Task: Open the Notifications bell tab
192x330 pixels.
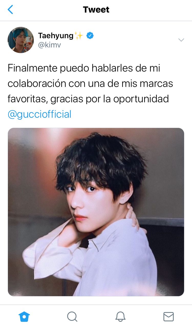Action: click(120, 317)
